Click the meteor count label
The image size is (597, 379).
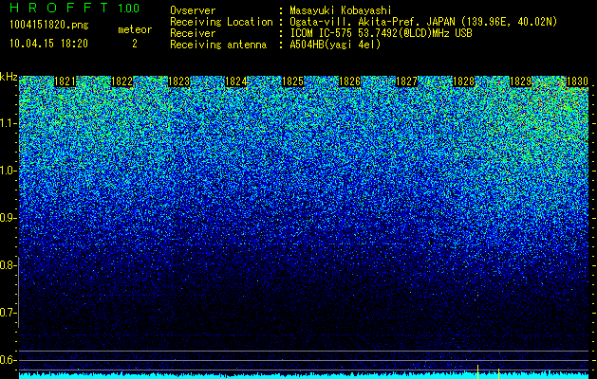[135, 29]
